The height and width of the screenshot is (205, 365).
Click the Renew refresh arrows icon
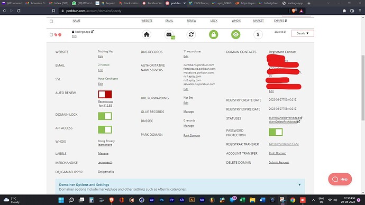click(191, 35)
